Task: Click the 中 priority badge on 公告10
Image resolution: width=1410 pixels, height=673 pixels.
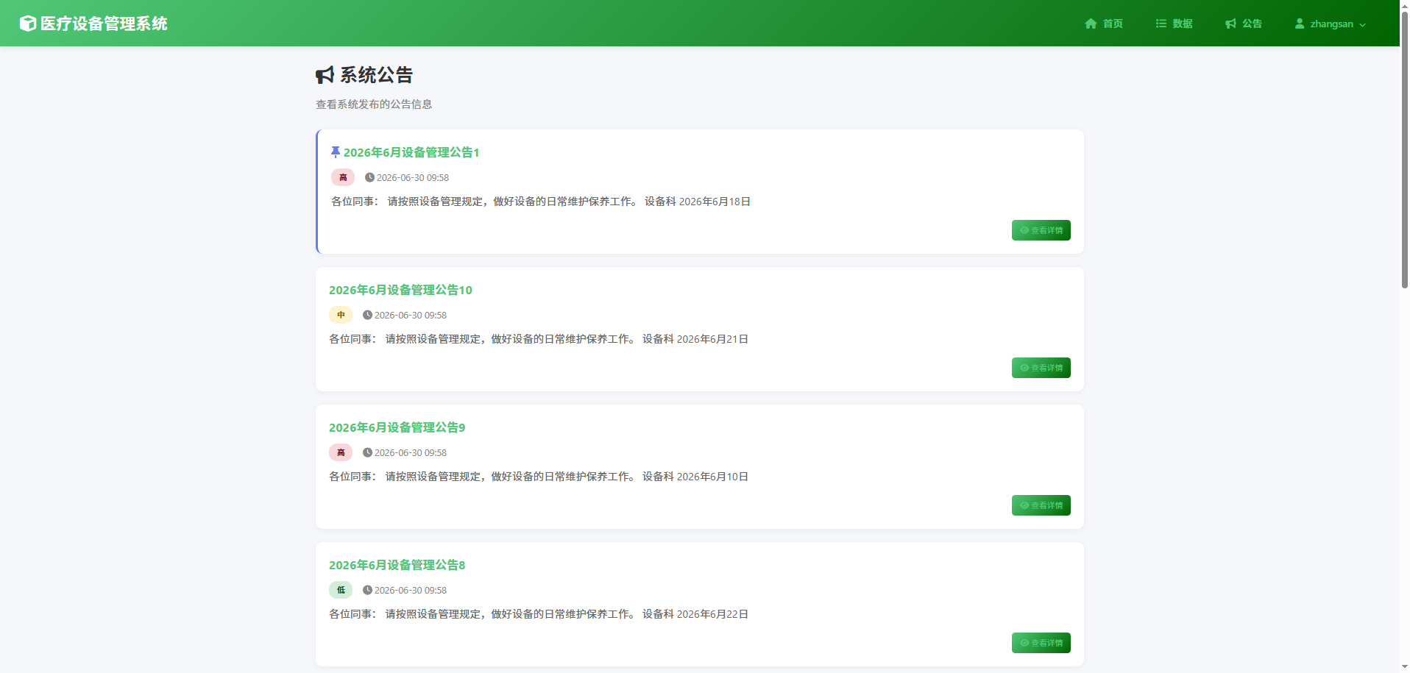Action: pyautogui.click(x=341, y=315)
